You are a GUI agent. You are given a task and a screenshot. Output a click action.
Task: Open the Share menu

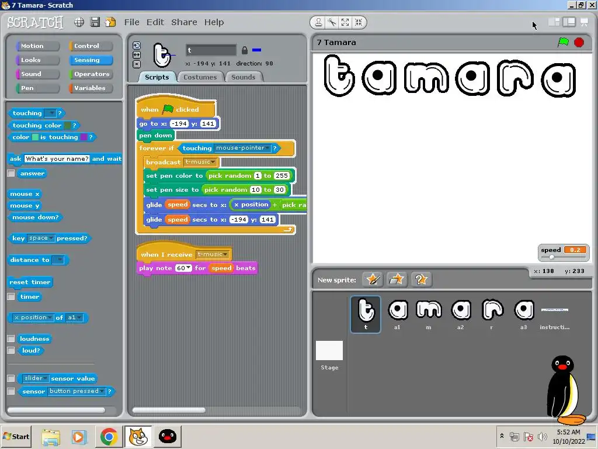(x=184, y=22)
